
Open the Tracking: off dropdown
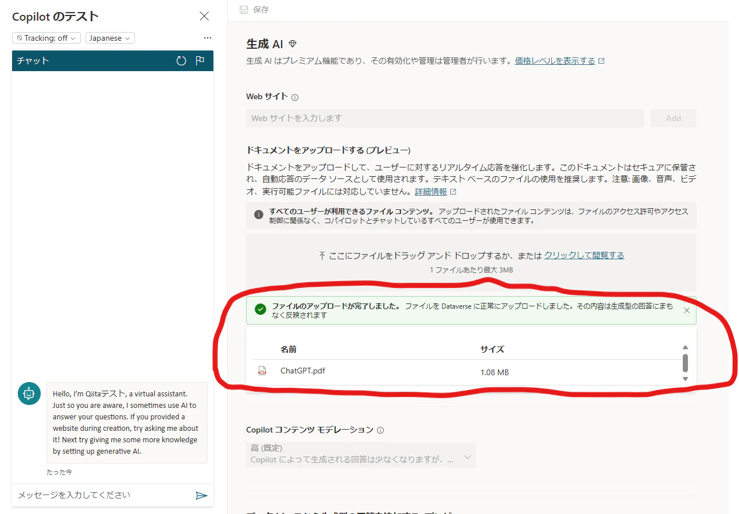[46, 38]
